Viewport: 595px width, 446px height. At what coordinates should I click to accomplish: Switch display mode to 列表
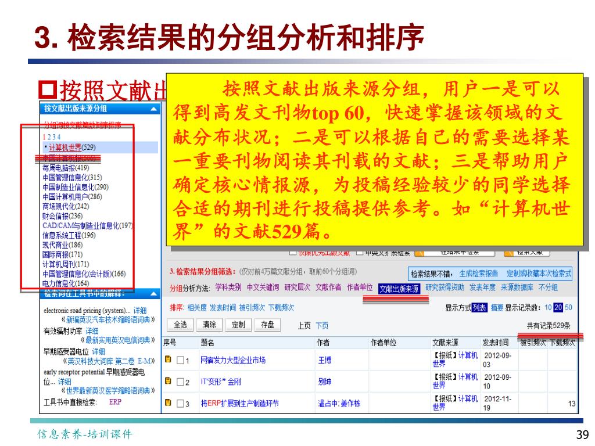tap(479, 308)
